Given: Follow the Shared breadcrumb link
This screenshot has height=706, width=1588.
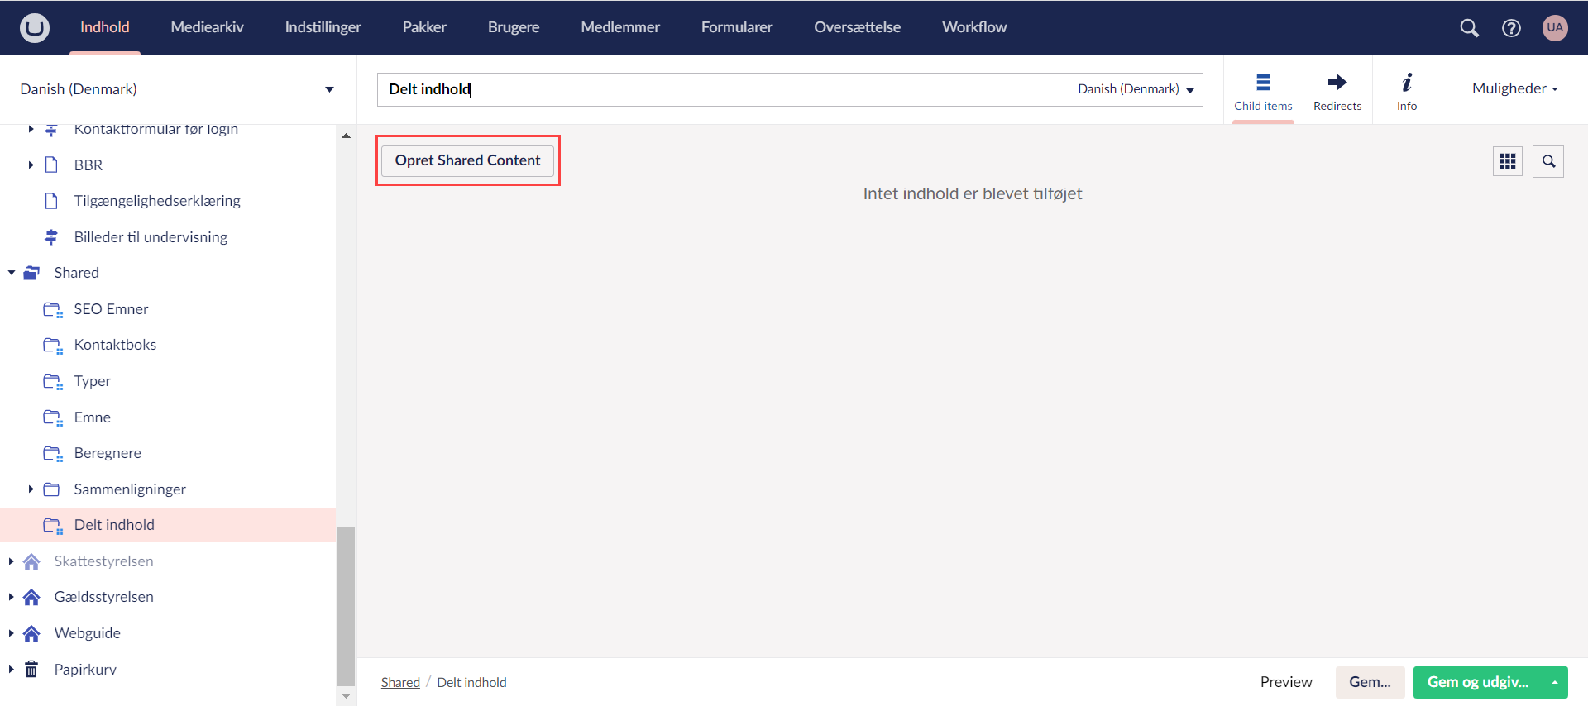Looking at the screenshot, I should (x=400, y=682).
